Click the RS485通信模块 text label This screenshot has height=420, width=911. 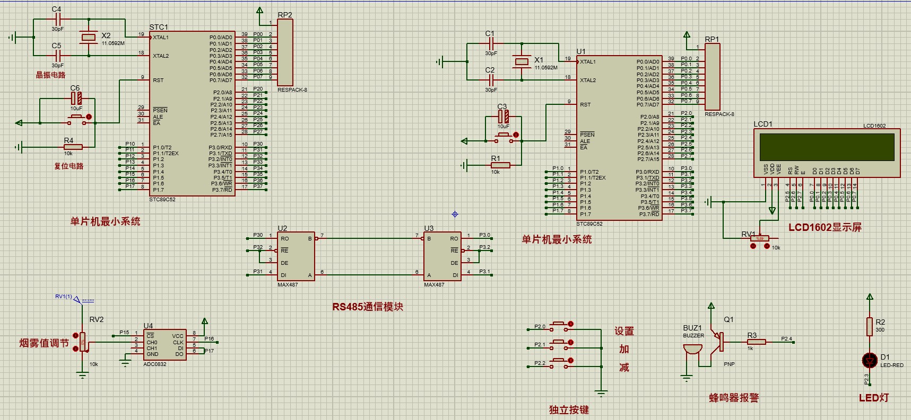(x=367, y=307)
